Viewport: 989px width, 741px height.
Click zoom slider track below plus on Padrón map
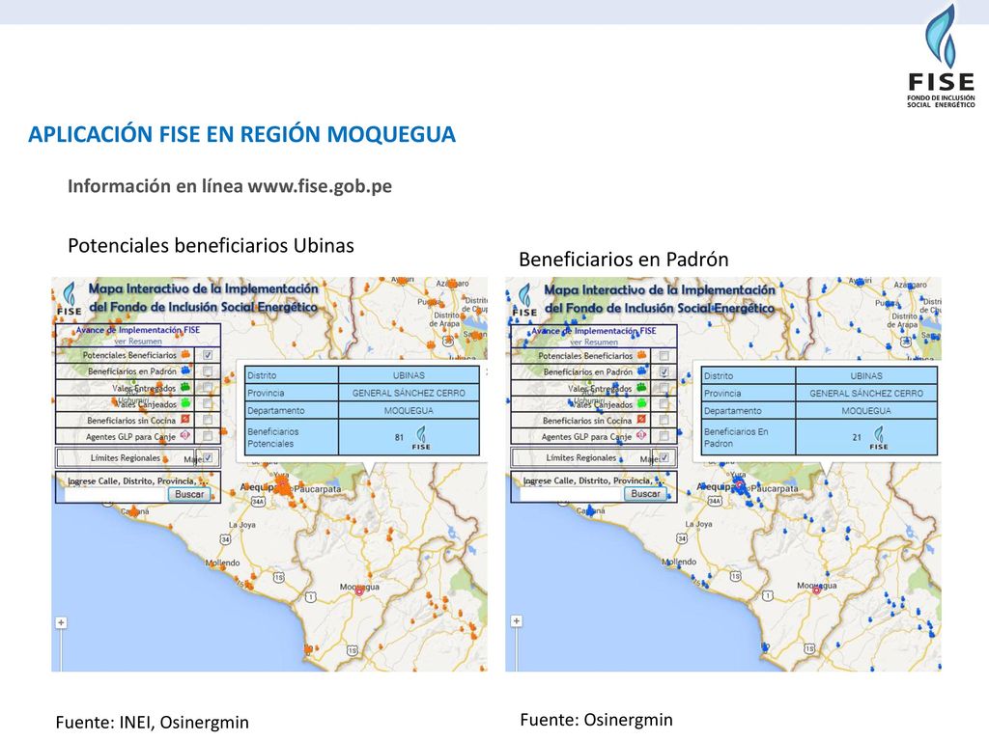pyautogui.click(x=516, y=648)
